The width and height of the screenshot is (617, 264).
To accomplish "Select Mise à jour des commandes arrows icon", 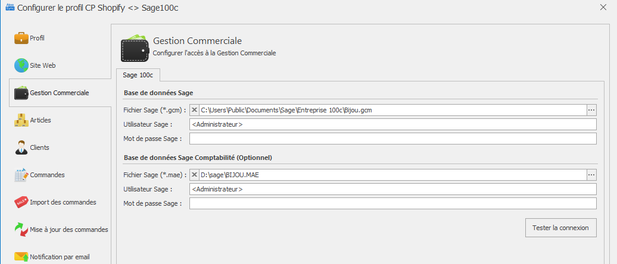I will click(21, 230).
